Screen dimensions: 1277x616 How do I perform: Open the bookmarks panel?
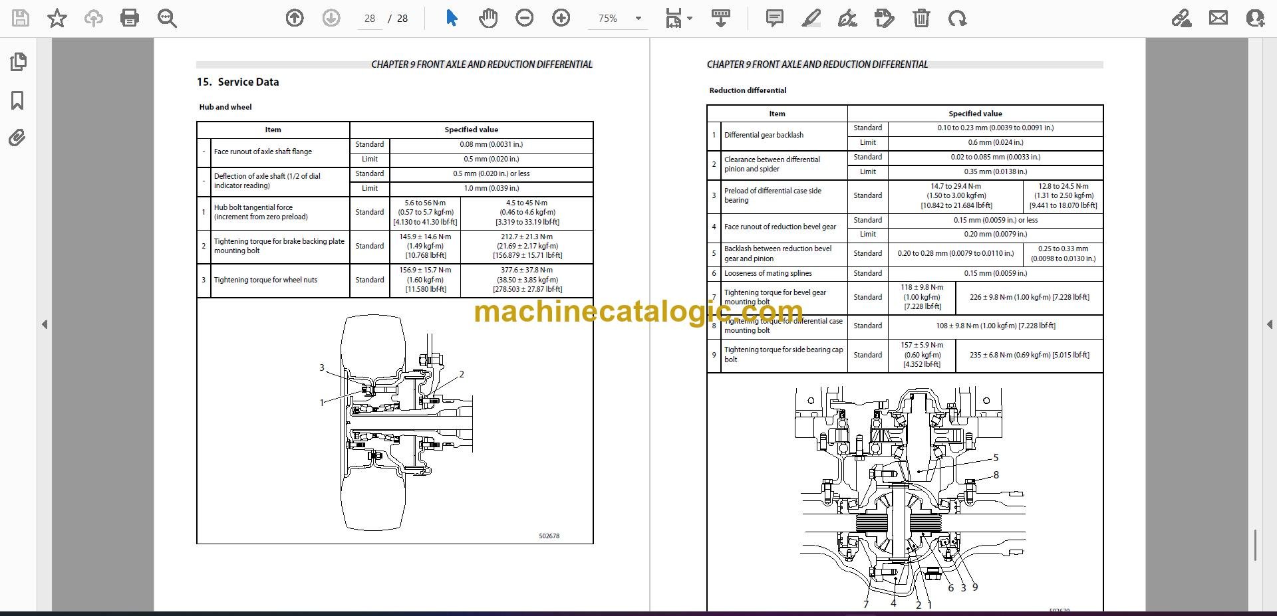point(18,100)
